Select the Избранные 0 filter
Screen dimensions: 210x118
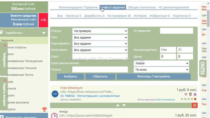(159, 16)
